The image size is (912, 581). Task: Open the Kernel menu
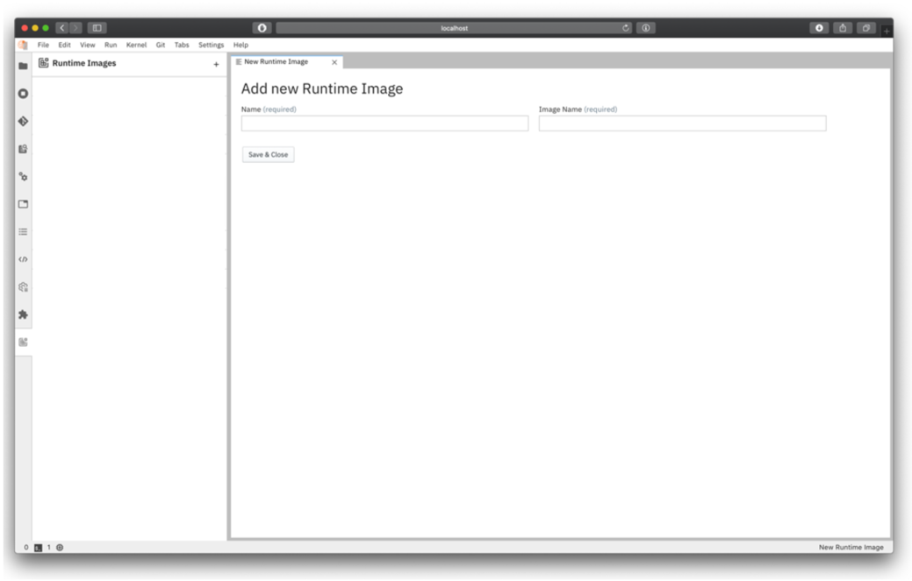pos(135,44)
